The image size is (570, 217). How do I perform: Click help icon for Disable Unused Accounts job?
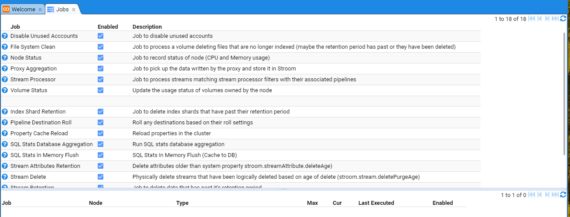pyautogui.click(x=5, y=36)
